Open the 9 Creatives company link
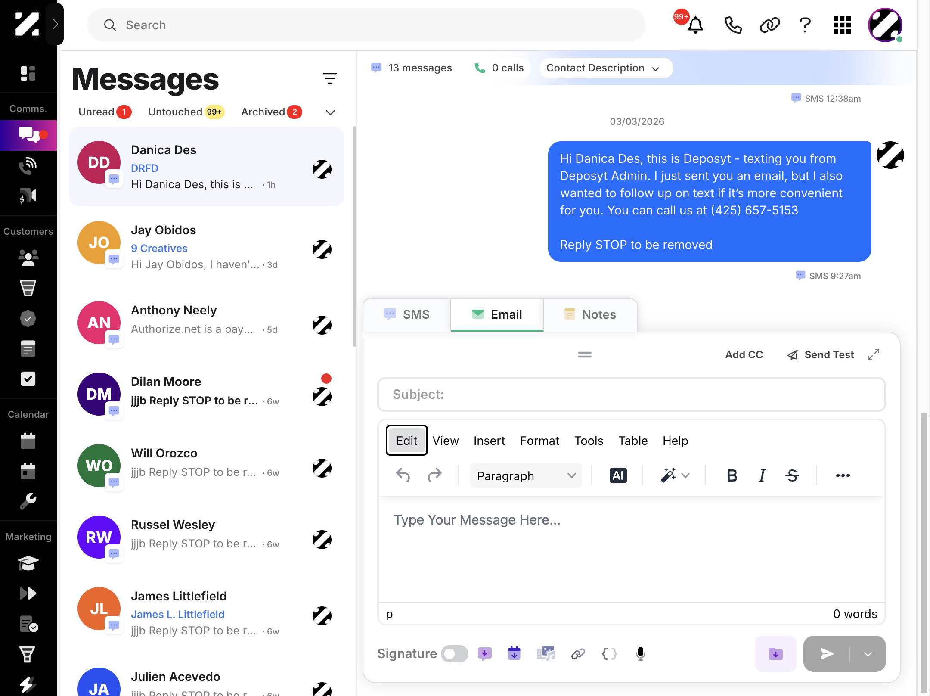This screenshot has height=696, width=930. click(159, 248)
